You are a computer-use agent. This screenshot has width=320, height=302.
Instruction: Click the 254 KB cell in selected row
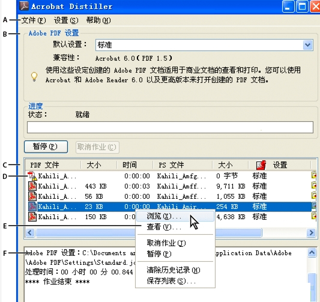[227, 207]
